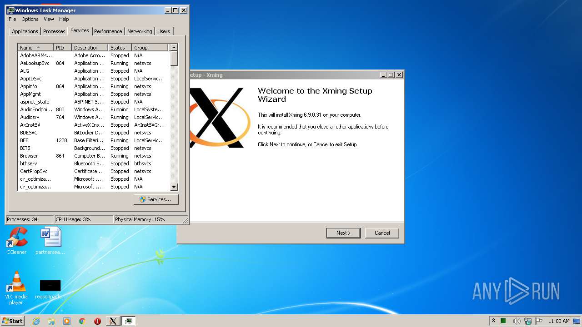Switch to the Users tab
Viewport: 582px width, 327px height.
point(164,31)
